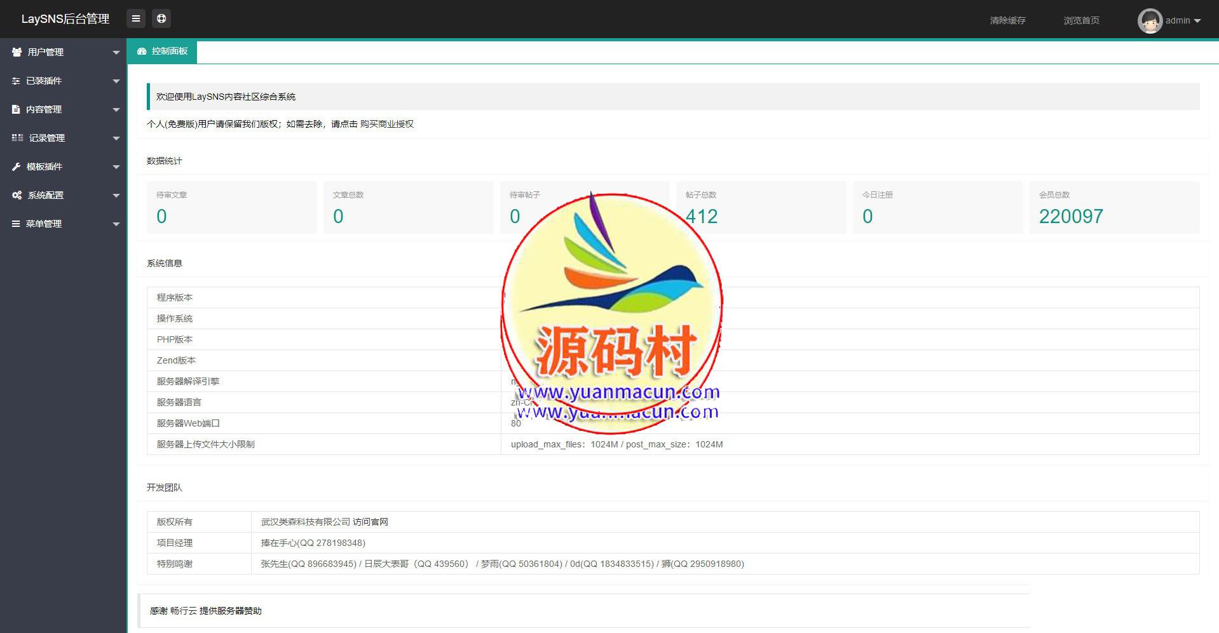Click the 今日注册 statistic card
1219x633 pixels.
click(x=938, y=207)
